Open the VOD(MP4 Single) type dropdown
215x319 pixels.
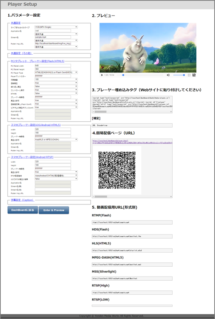pyautogui.click(x=56, y=27)
